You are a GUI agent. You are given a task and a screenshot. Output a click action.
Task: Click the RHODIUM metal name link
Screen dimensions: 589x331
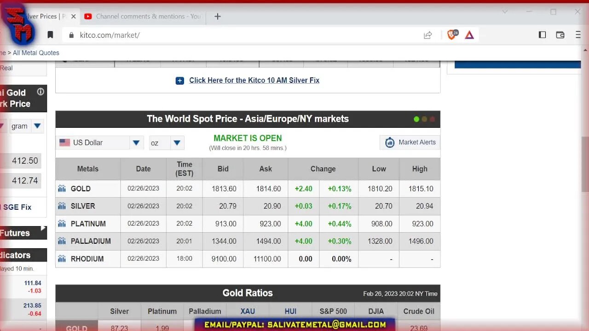pyautogui.click(x=87, y=259)
